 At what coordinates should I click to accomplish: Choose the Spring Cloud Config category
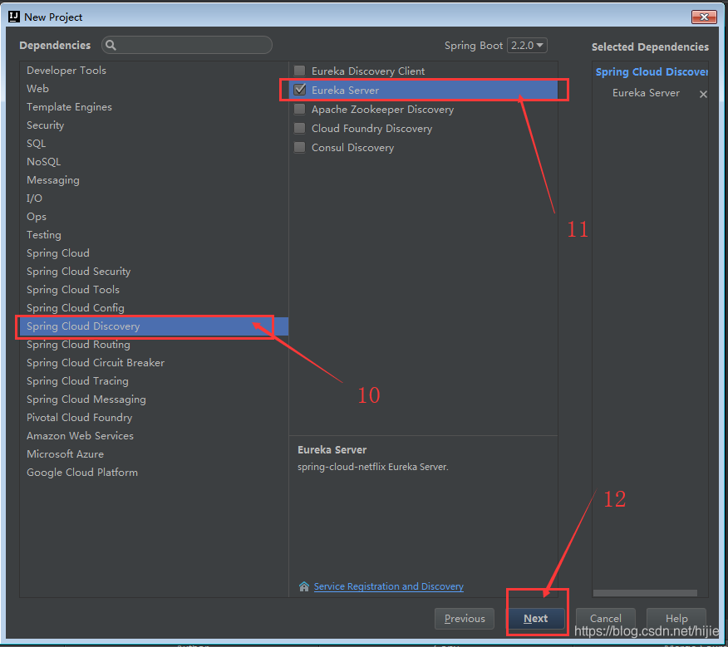[154, 307]
